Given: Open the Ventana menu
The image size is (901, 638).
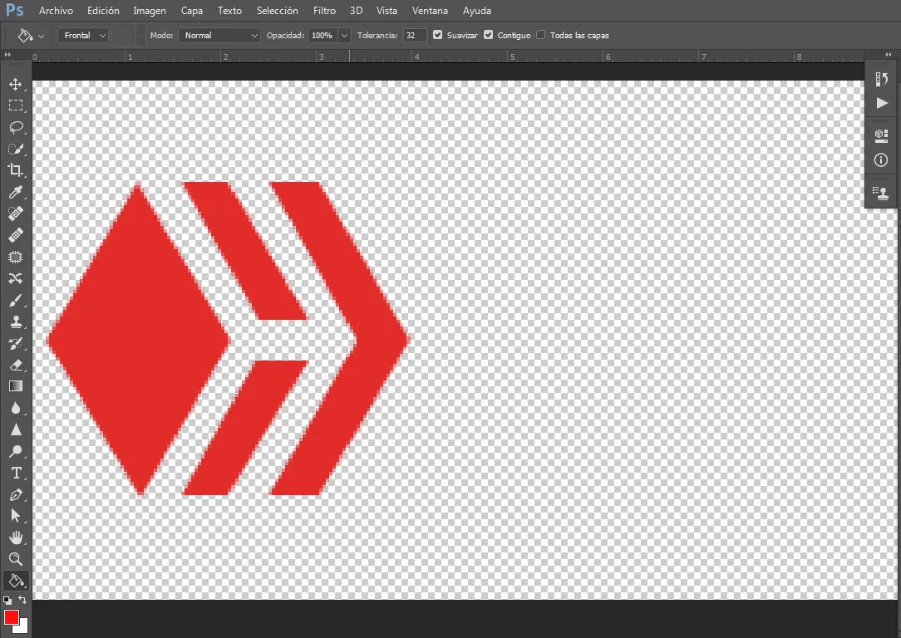Looking at the screenshot, I should pyautogui.click(x=430, y=10).
